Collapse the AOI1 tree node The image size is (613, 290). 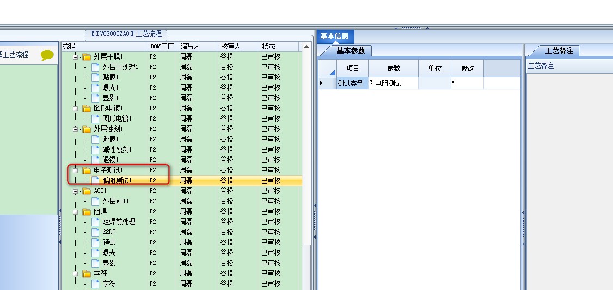(x=76, y=191)
